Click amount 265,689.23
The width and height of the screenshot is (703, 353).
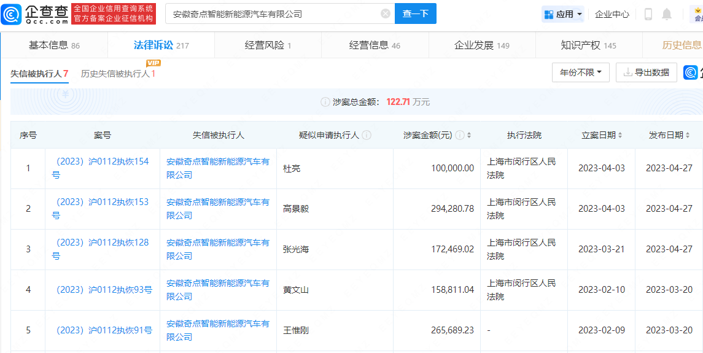pos(452,330)
